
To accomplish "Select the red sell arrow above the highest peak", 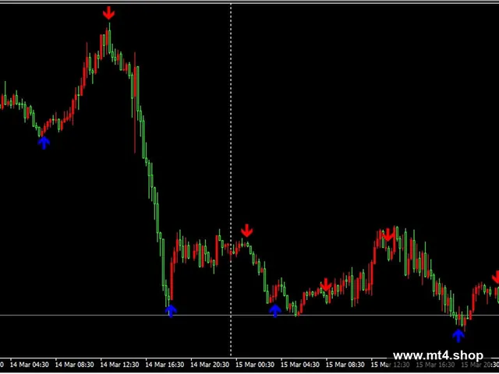I will click(108, 13).
